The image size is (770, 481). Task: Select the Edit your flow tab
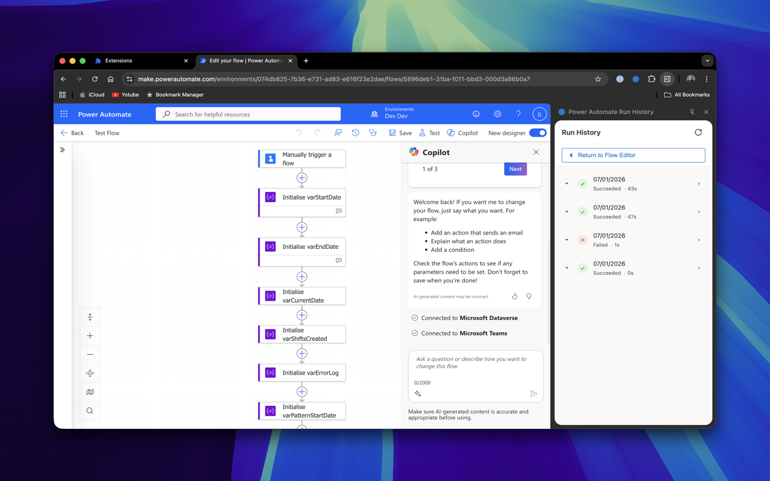(246, 61)
